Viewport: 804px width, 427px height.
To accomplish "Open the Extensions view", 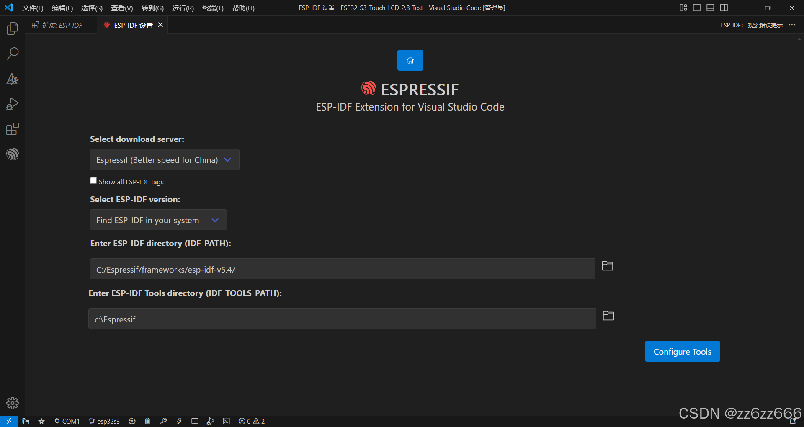I will pos(13,129).
